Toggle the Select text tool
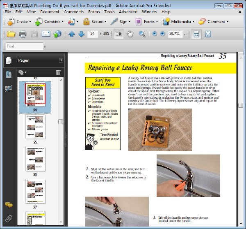The image size is (246, 229). click(118, 34)
